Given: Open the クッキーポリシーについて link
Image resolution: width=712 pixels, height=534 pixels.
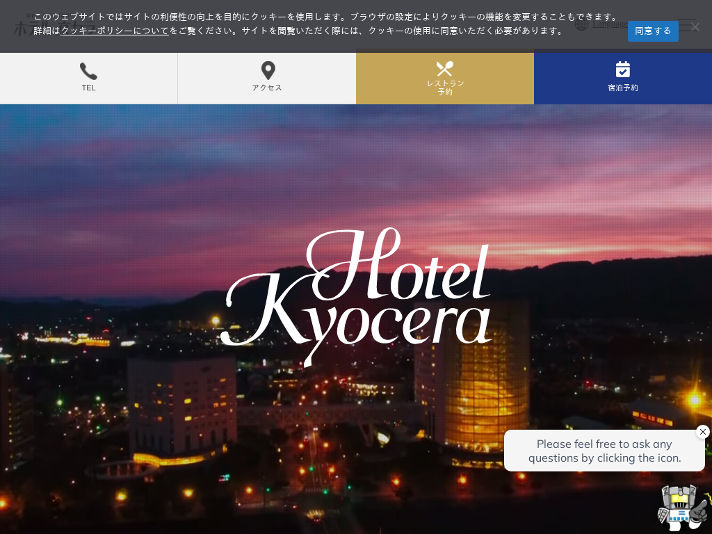Looking at the screenshot, I should coord(115,31).
